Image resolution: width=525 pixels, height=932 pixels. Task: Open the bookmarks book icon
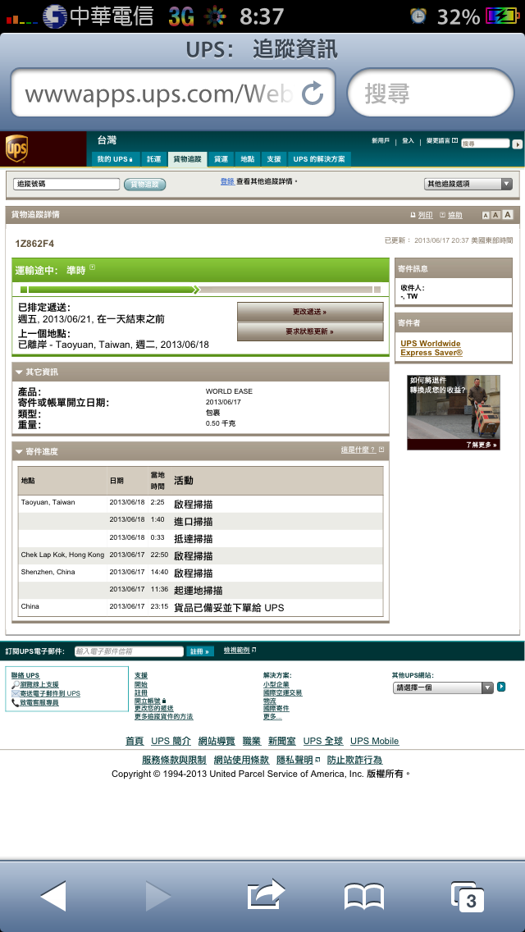click(x=364, y=897)
